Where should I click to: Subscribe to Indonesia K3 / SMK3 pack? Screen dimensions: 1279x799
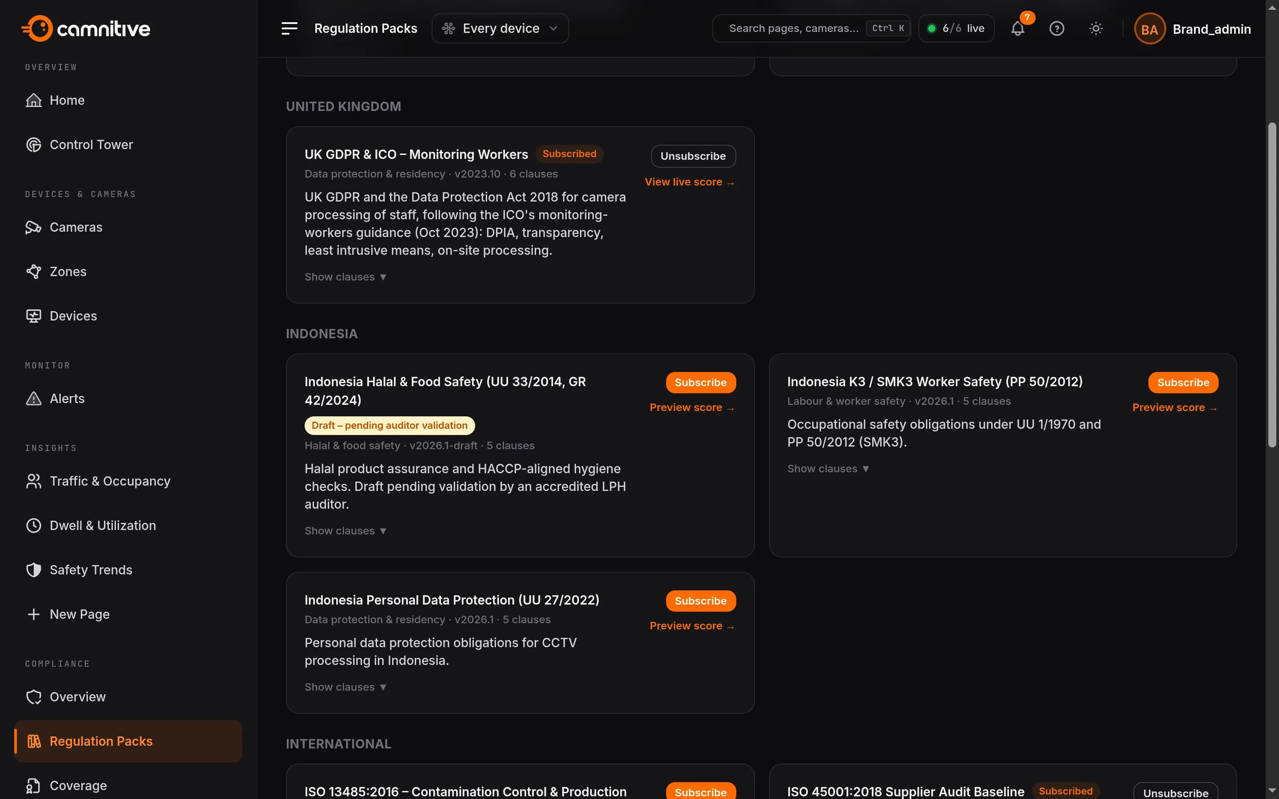coord(1183,383)
